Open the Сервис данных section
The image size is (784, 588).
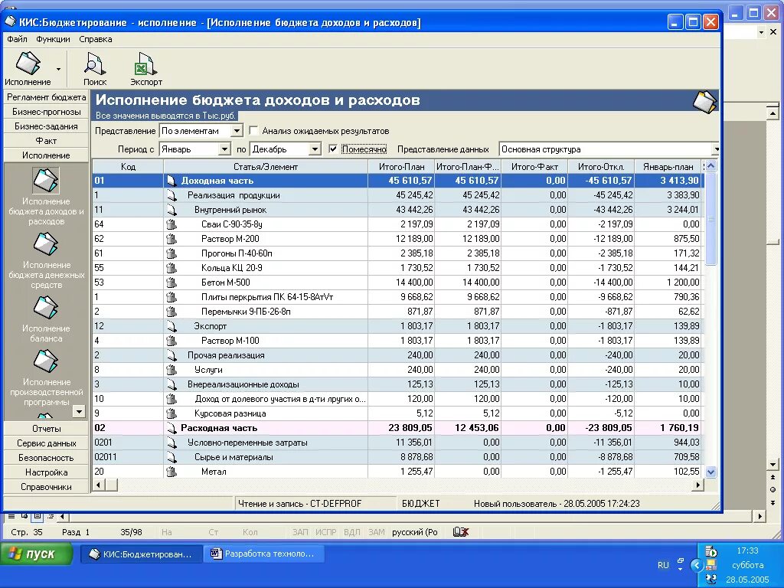tap(46, 443)
